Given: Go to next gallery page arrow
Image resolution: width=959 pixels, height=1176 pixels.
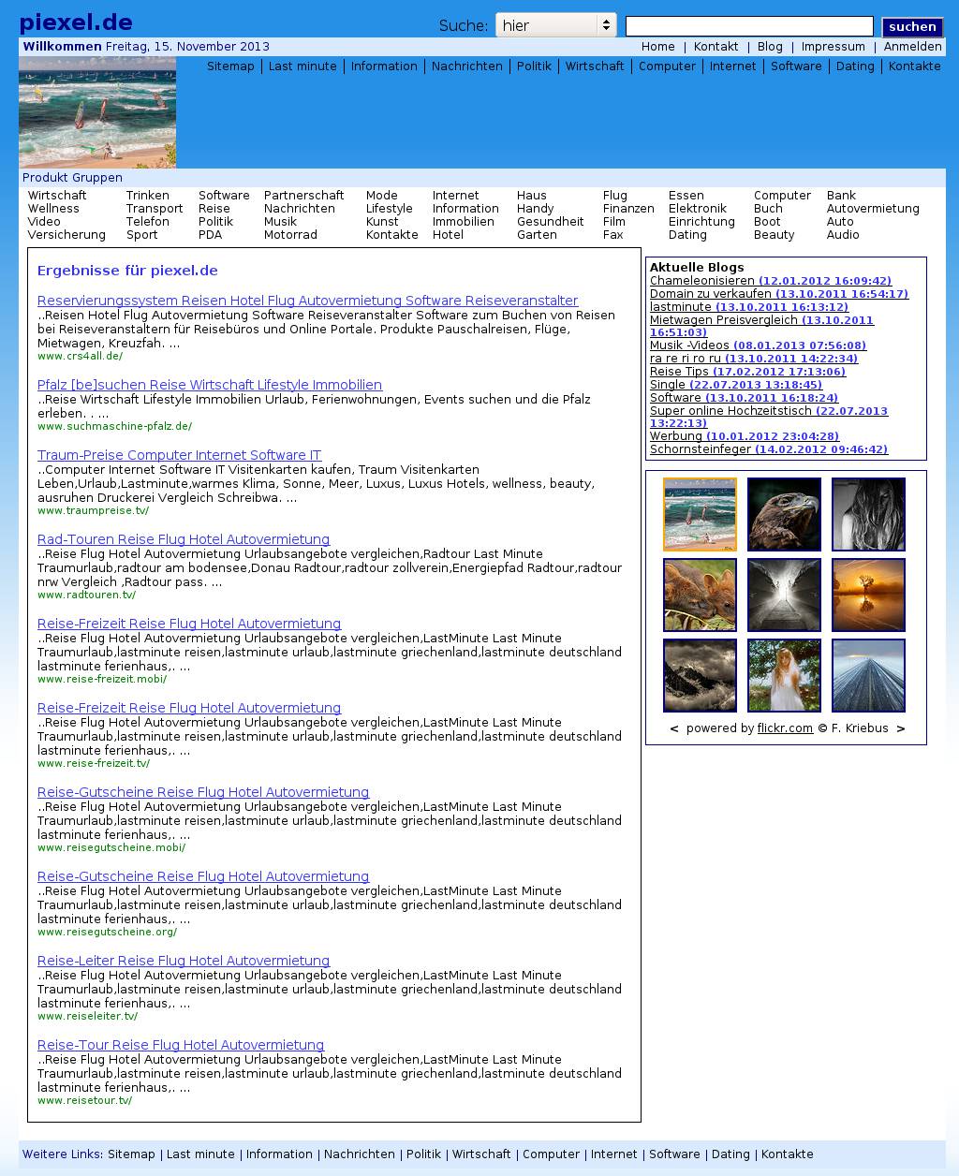Looking at the screenshot, I should coord(901,728).
